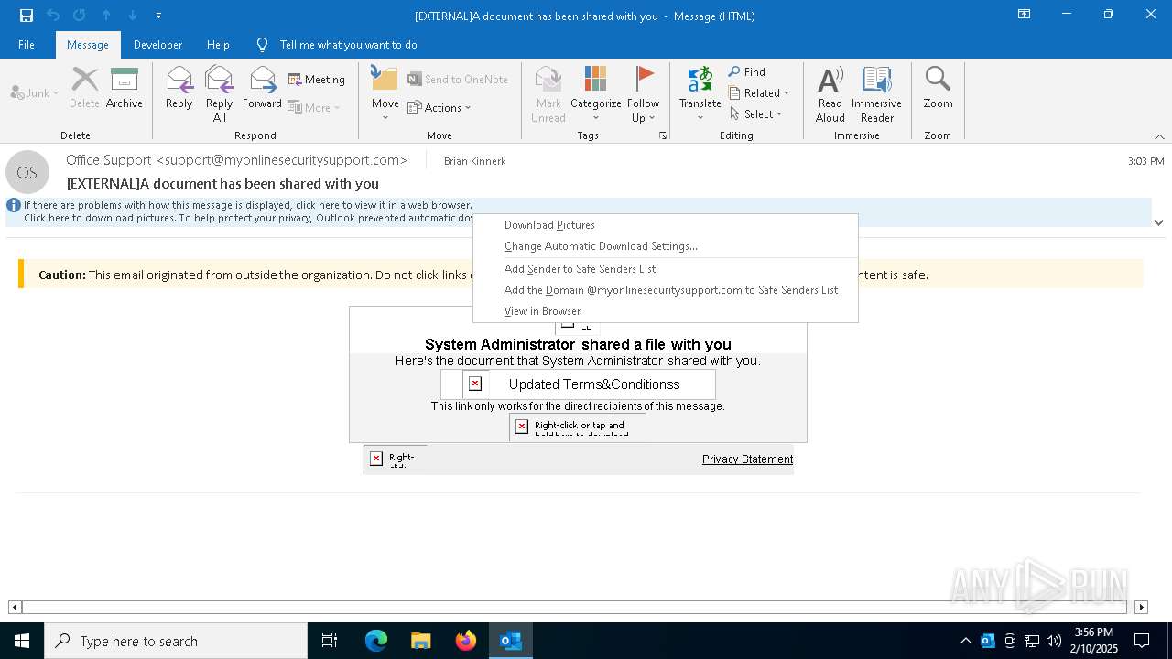Open the notification center
Screen dimensions: 1172x659
1142,641
